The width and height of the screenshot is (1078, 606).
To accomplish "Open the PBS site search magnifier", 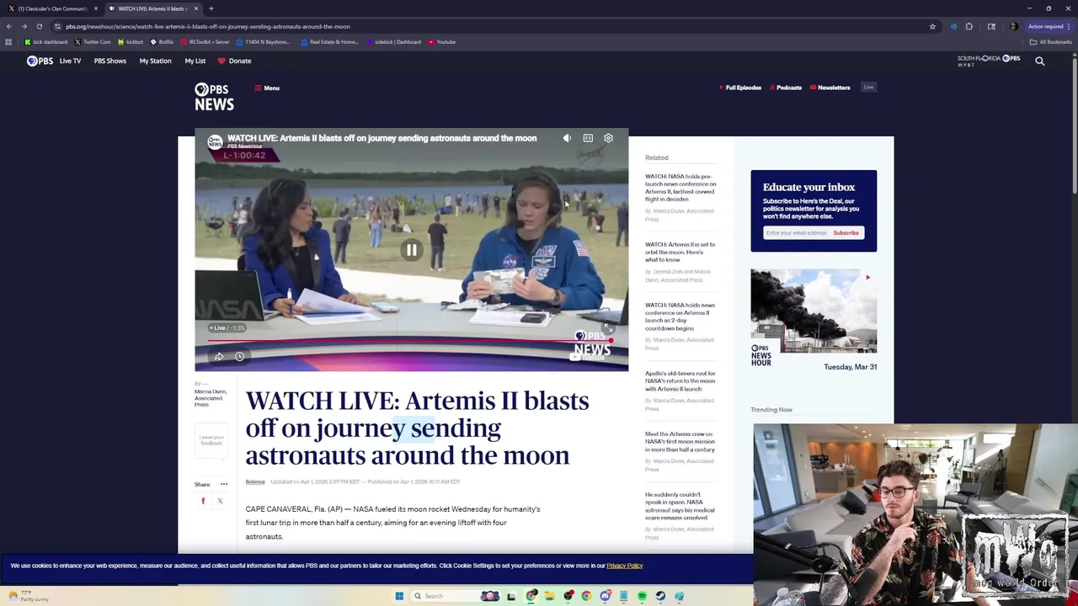I will pyautogui.click(x=1039, y=61).
